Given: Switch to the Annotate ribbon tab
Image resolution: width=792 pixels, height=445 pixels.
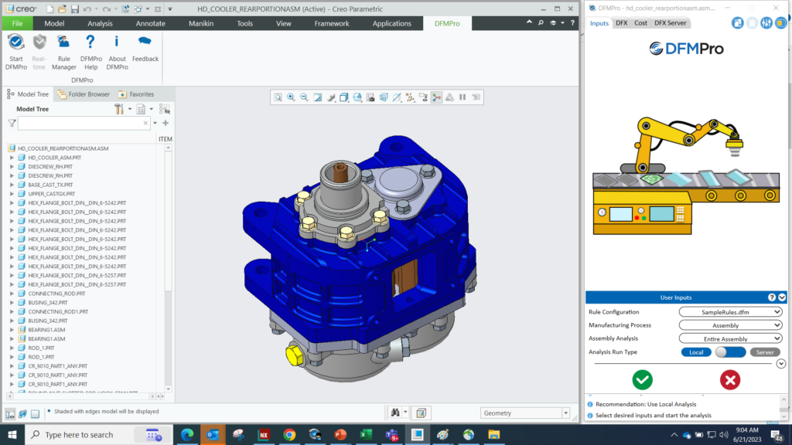Looking at the screenshot, I should click(x=151, y=23).
